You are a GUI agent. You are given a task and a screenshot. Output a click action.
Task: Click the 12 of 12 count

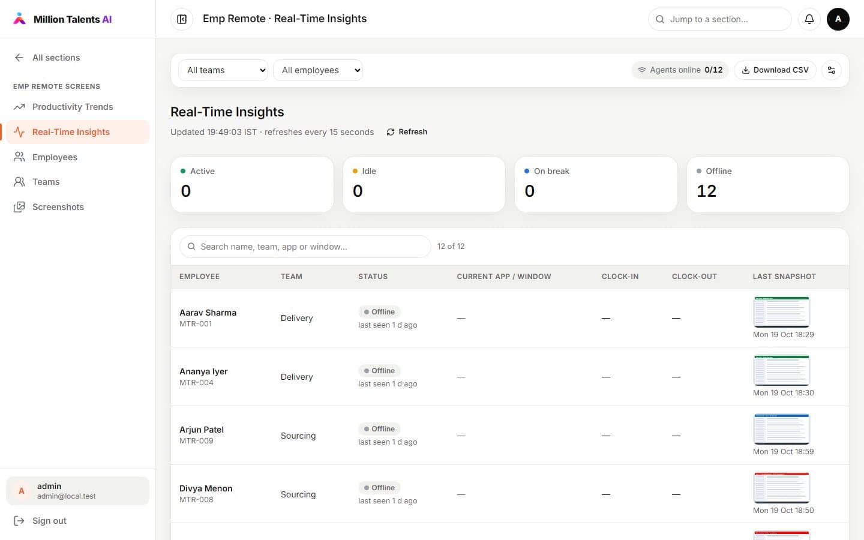451,247
